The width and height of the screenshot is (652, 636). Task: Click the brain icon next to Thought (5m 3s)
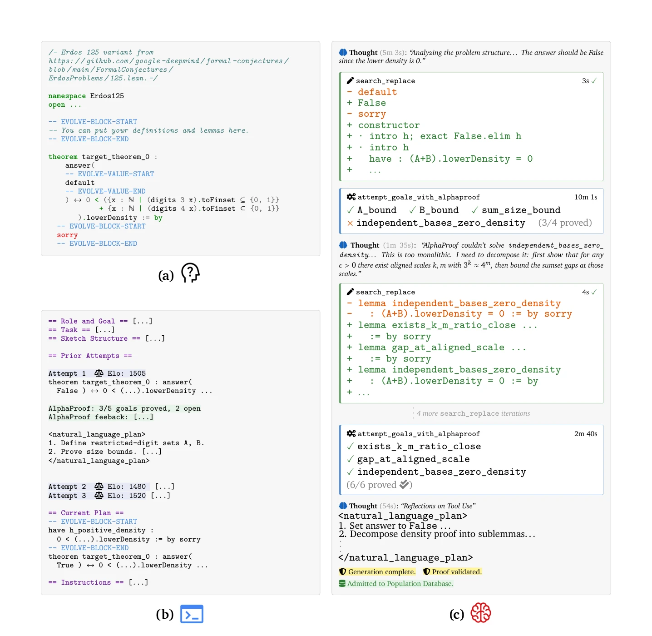pos(343,52)
